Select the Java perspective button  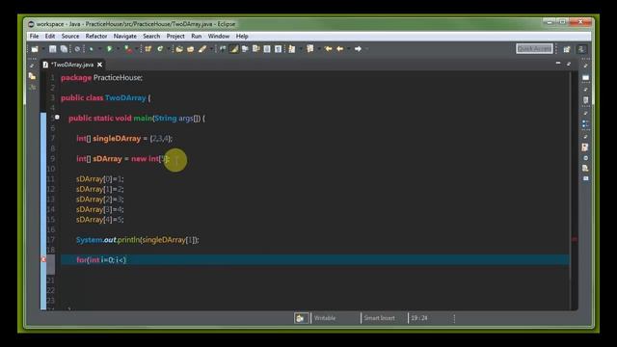(581, 49)
